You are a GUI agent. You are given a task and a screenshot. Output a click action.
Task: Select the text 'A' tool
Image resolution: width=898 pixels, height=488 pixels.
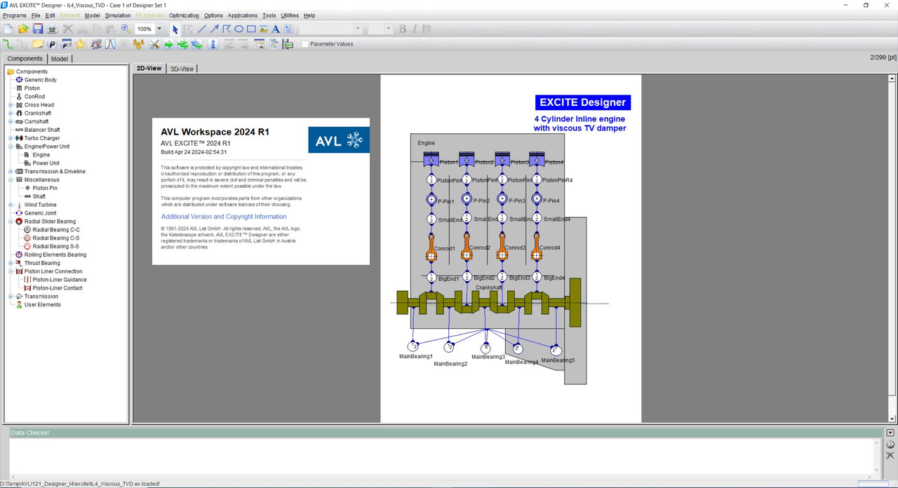pyautogui.click(x=276, y=29)
